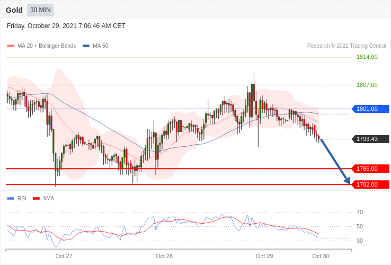The height and width of the screenshot is (265, 391).
Task: Click the MA 20 + Bollinger Bands legend swatch
Action: (11, 46)
